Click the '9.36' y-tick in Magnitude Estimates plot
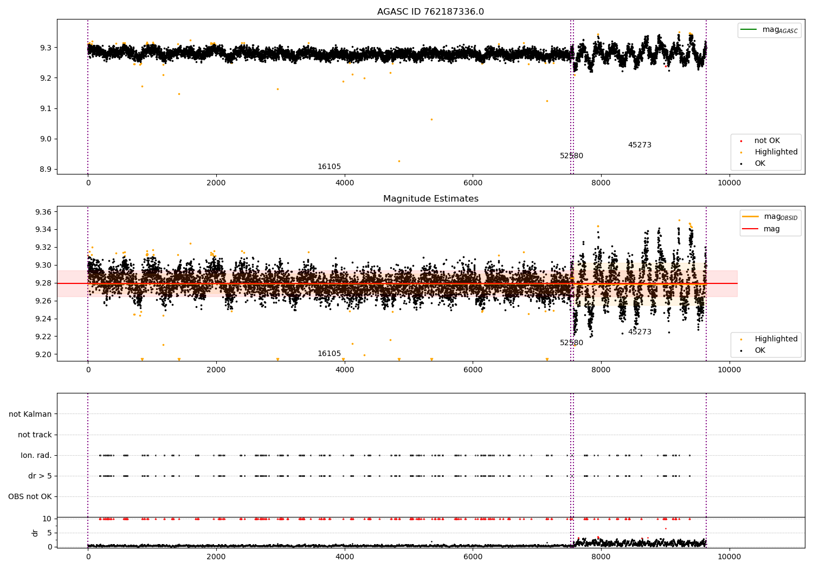Viewport: 813px width, 569px height. tap(43, 212)
